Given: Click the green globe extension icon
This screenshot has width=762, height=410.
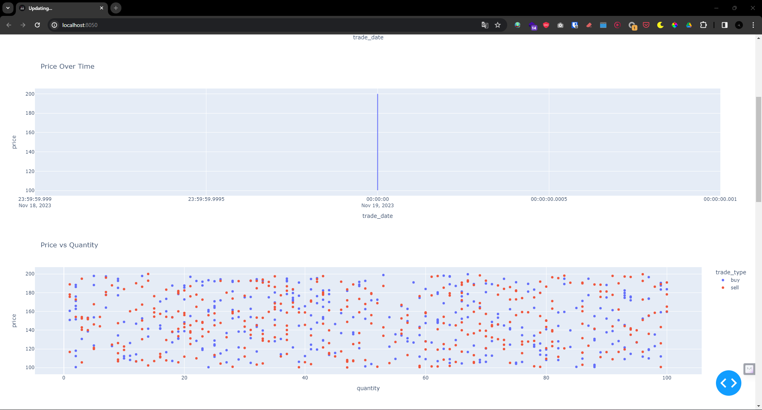Looking at the screenshot, I should pyautogui.click(x=518, y=25).
